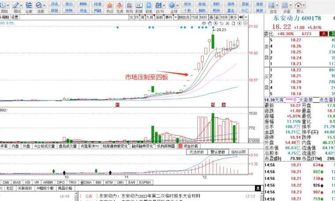Switch to the TRIX indicator tab
The width and height of the screenshot is (335, 201).
(73, 183)
